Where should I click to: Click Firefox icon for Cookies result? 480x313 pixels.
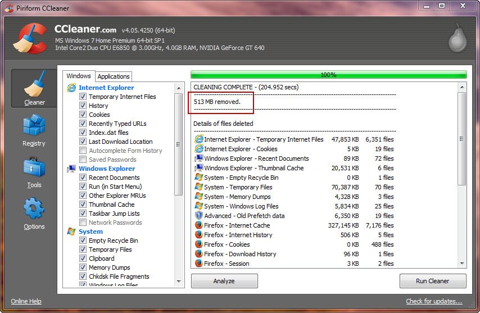coord(199,244)
